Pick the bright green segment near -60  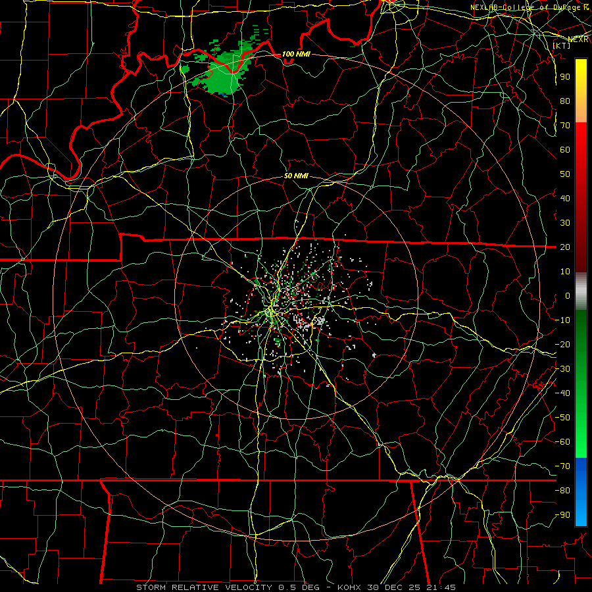point(581,445)
